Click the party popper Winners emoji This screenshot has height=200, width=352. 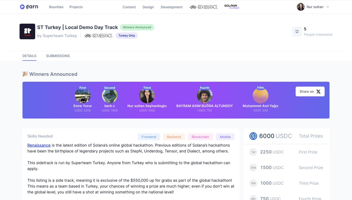(25, 74)
